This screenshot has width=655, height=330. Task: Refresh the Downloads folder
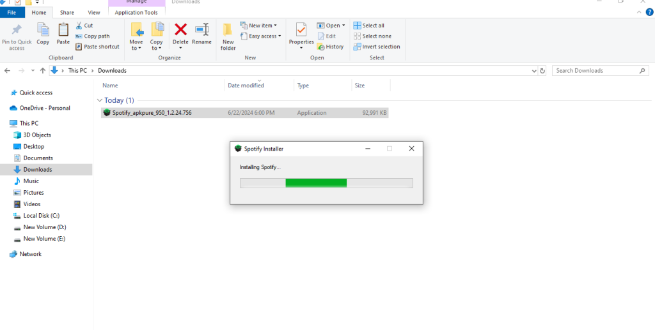tap(542, 71)
